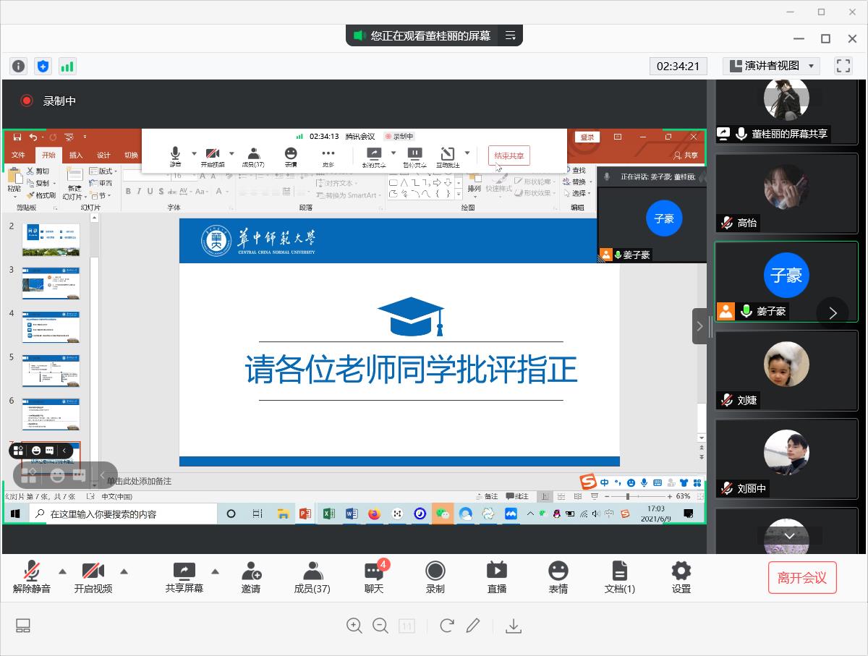Open the 演讲者视图 view dropdown
This screenshot has width=868, height=656.
(771, 66)
